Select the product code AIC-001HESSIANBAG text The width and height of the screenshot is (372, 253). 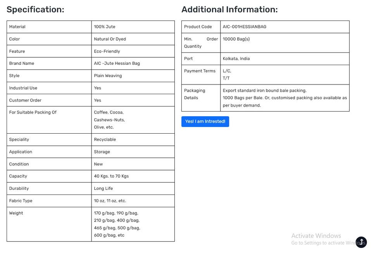point(244,27)
